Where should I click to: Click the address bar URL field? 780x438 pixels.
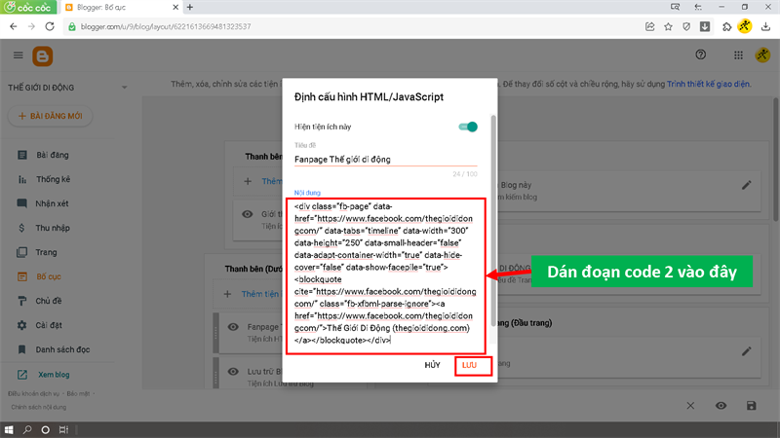[x=348, y=27]
